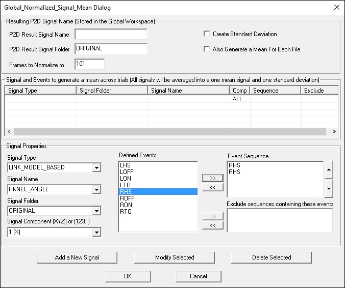Add event to exclude sequences list
Viewport: 345px width, 288px height.
pos(212,216)
